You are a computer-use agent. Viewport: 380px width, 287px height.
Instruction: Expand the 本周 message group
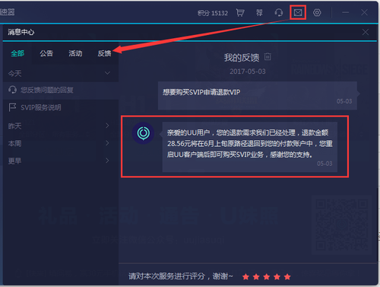click(107, 143)
